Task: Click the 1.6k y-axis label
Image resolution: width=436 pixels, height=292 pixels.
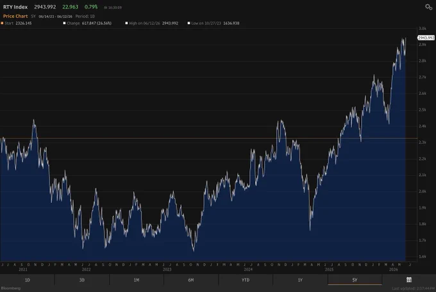Action: pos(423,257)
